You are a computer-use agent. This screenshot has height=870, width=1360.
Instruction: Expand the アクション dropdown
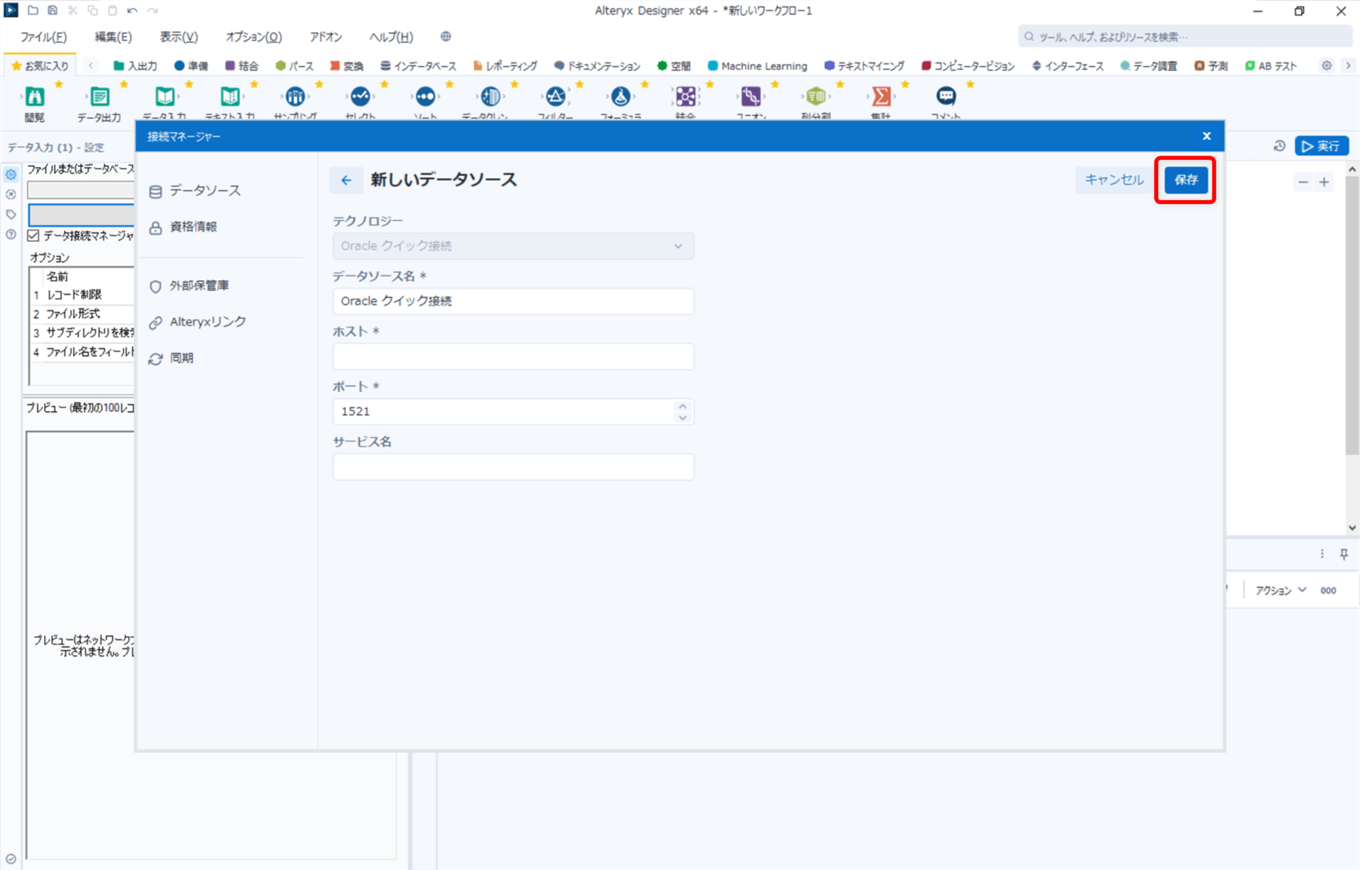click(1281, 590)
